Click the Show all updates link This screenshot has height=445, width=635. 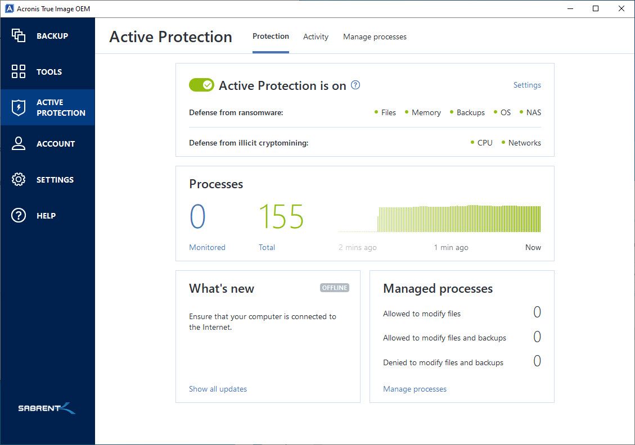[218, 389]
